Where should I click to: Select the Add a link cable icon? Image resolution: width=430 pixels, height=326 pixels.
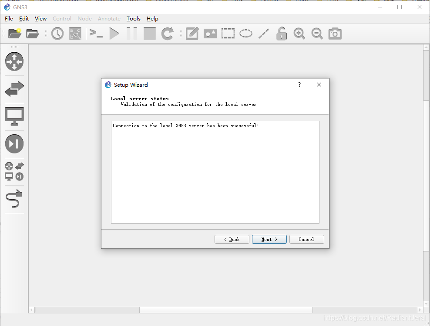(14, 199)
